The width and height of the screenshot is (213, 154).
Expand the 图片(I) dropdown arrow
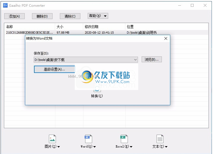pyautogui.click(x=58, y=147)
